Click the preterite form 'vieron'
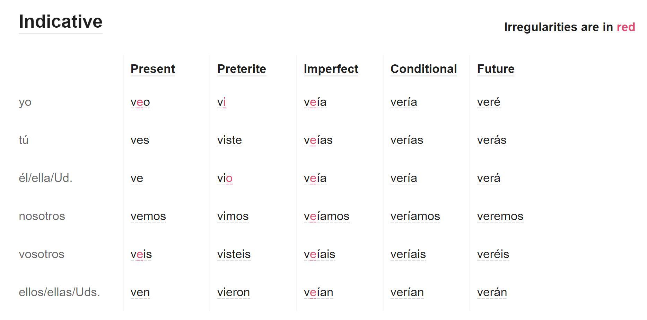The width and height of the screenshot is (647, 320). [233, 293]
